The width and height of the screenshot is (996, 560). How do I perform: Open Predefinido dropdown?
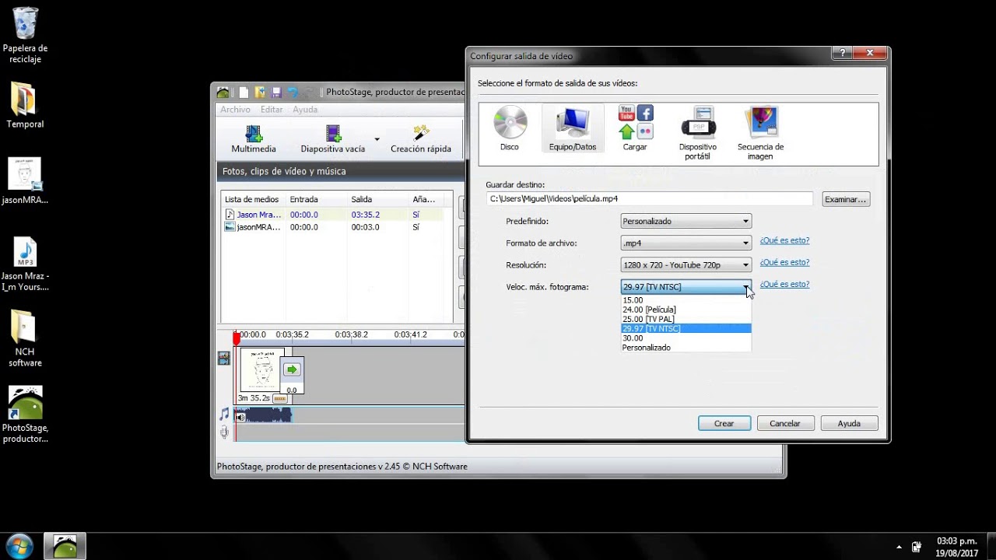click(686, 221)
